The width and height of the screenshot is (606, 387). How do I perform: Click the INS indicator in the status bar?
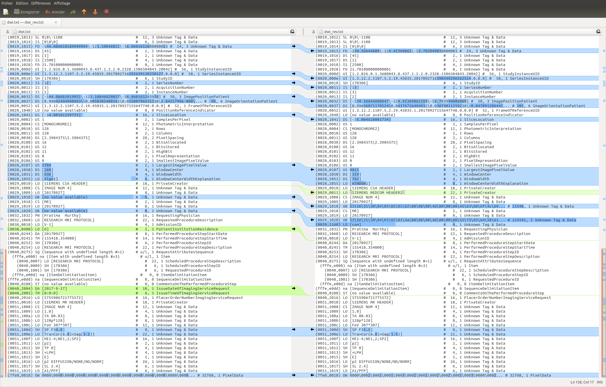(x=600, y=382)
